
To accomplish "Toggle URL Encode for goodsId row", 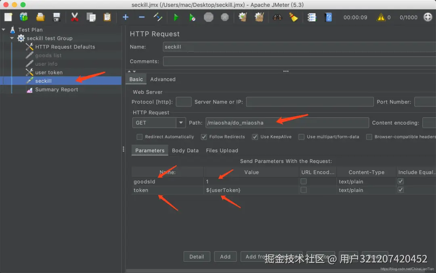I will [x=304, y=181].
